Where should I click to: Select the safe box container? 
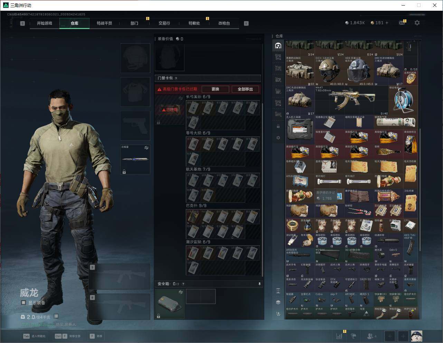(169, 304)
